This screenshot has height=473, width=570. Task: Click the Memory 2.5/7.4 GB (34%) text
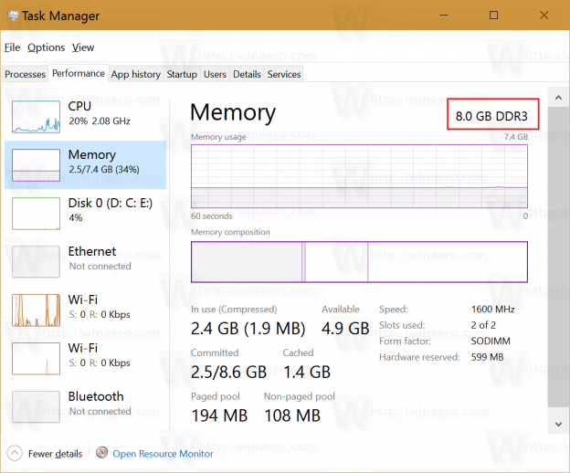click(x=103, y=162)
